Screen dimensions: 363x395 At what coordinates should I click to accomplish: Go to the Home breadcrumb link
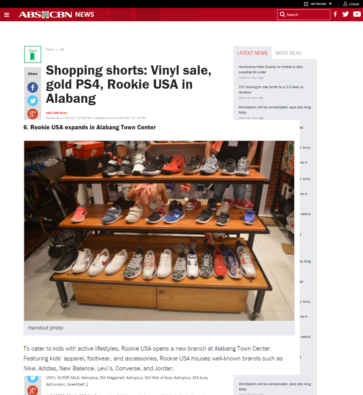click(x=50, y=49)
